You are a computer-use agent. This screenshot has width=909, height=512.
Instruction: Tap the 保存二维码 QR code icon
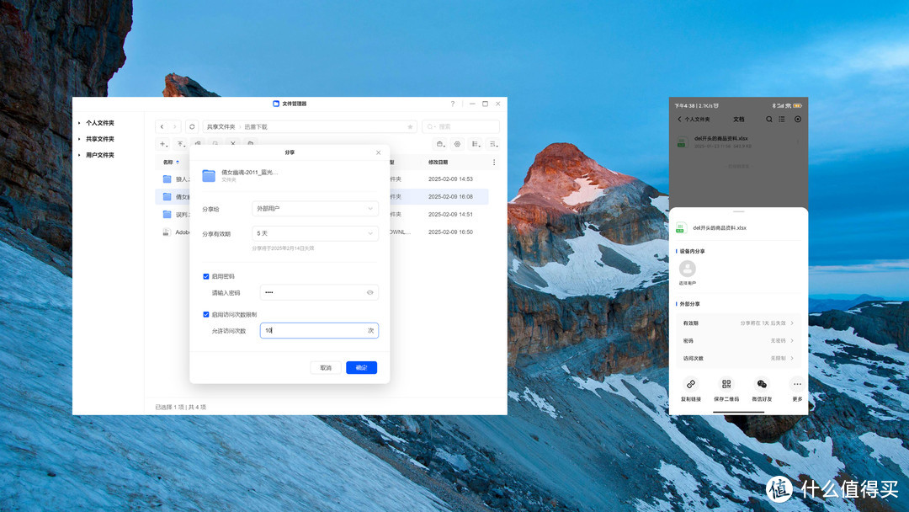(x=726, y=384)
